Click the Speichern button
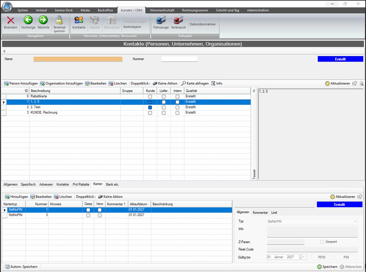 (327, 267)
